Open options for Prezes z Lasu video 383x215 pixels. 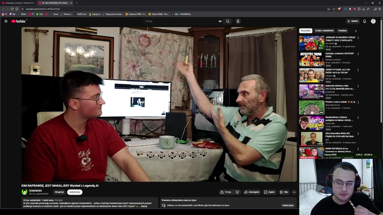(358, 102)
